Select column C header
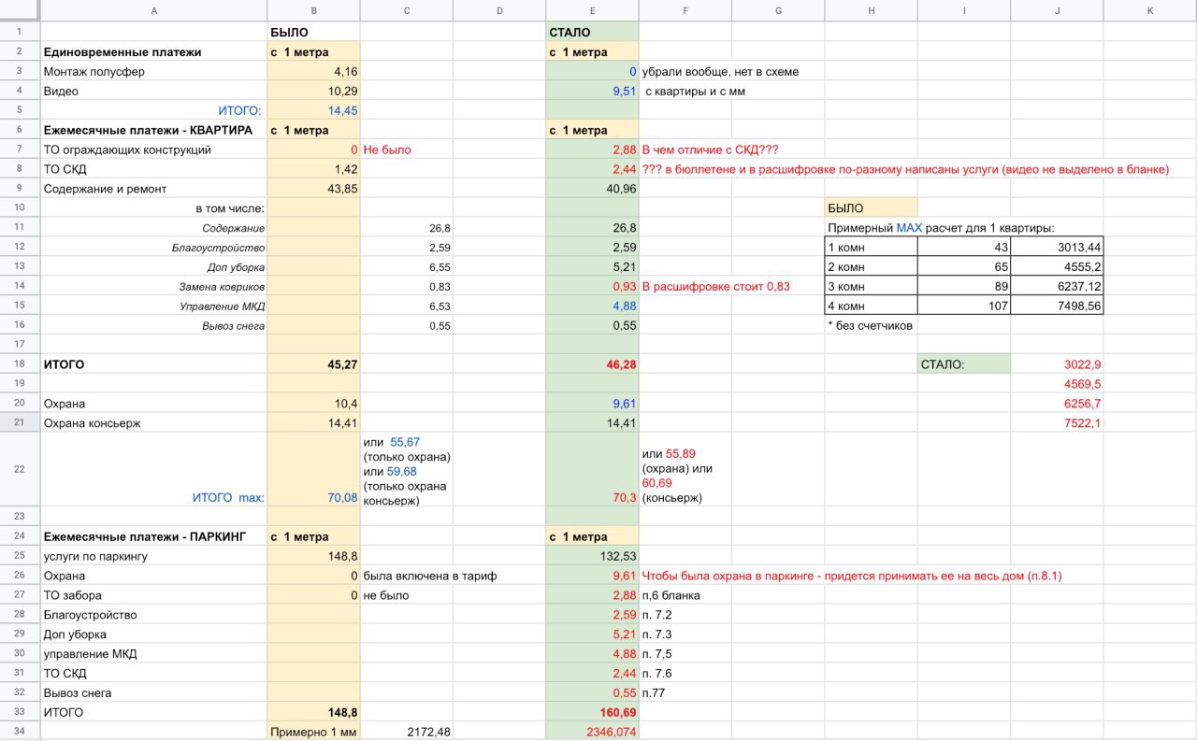Screen dimensions: 1197x741 click(x=407, y=10)
